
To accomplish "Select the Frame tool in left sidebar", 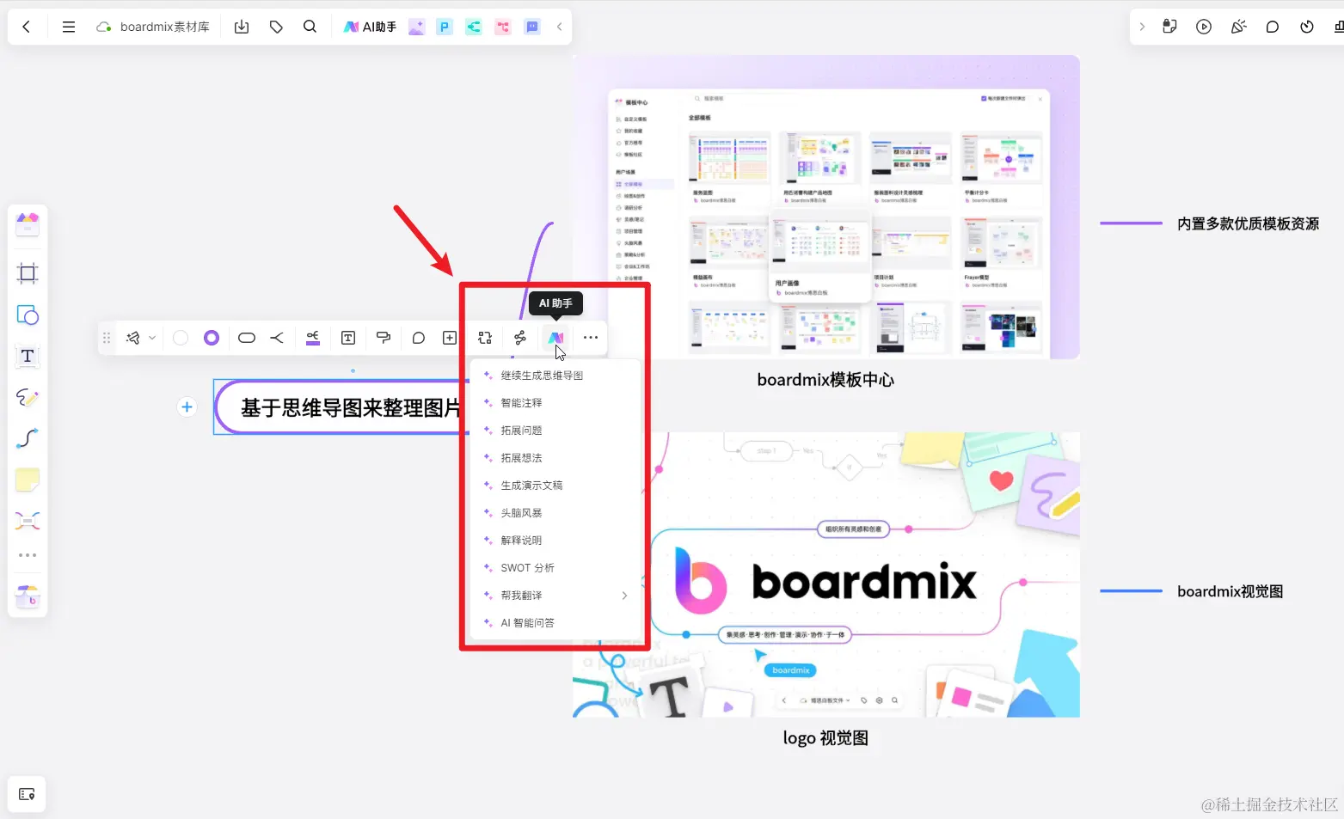I will click(x=28, y=273).
